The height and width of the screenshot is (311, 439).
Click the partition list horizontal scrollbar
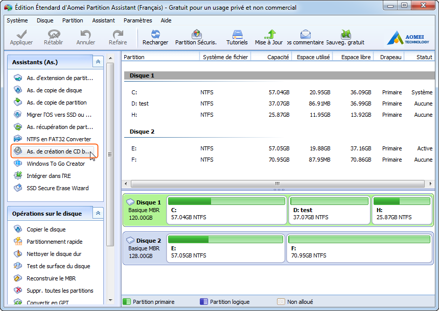[278, 184]
